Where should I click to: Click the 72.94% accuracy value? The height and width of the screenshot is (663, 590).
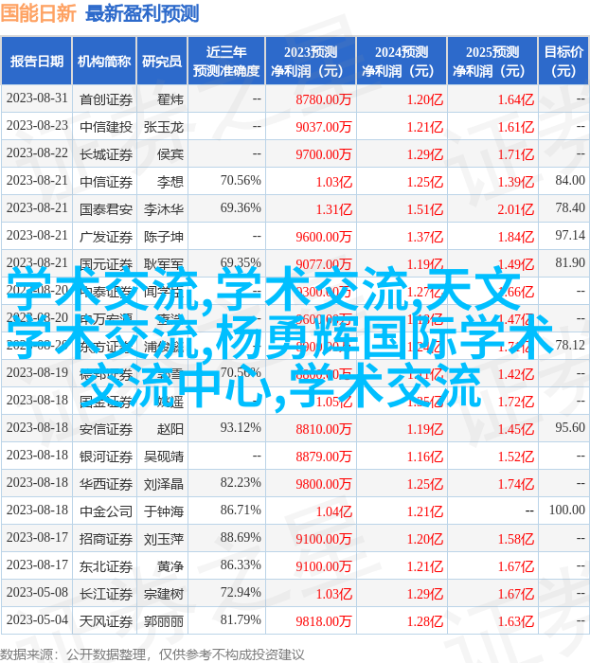[x=241, y=593]
